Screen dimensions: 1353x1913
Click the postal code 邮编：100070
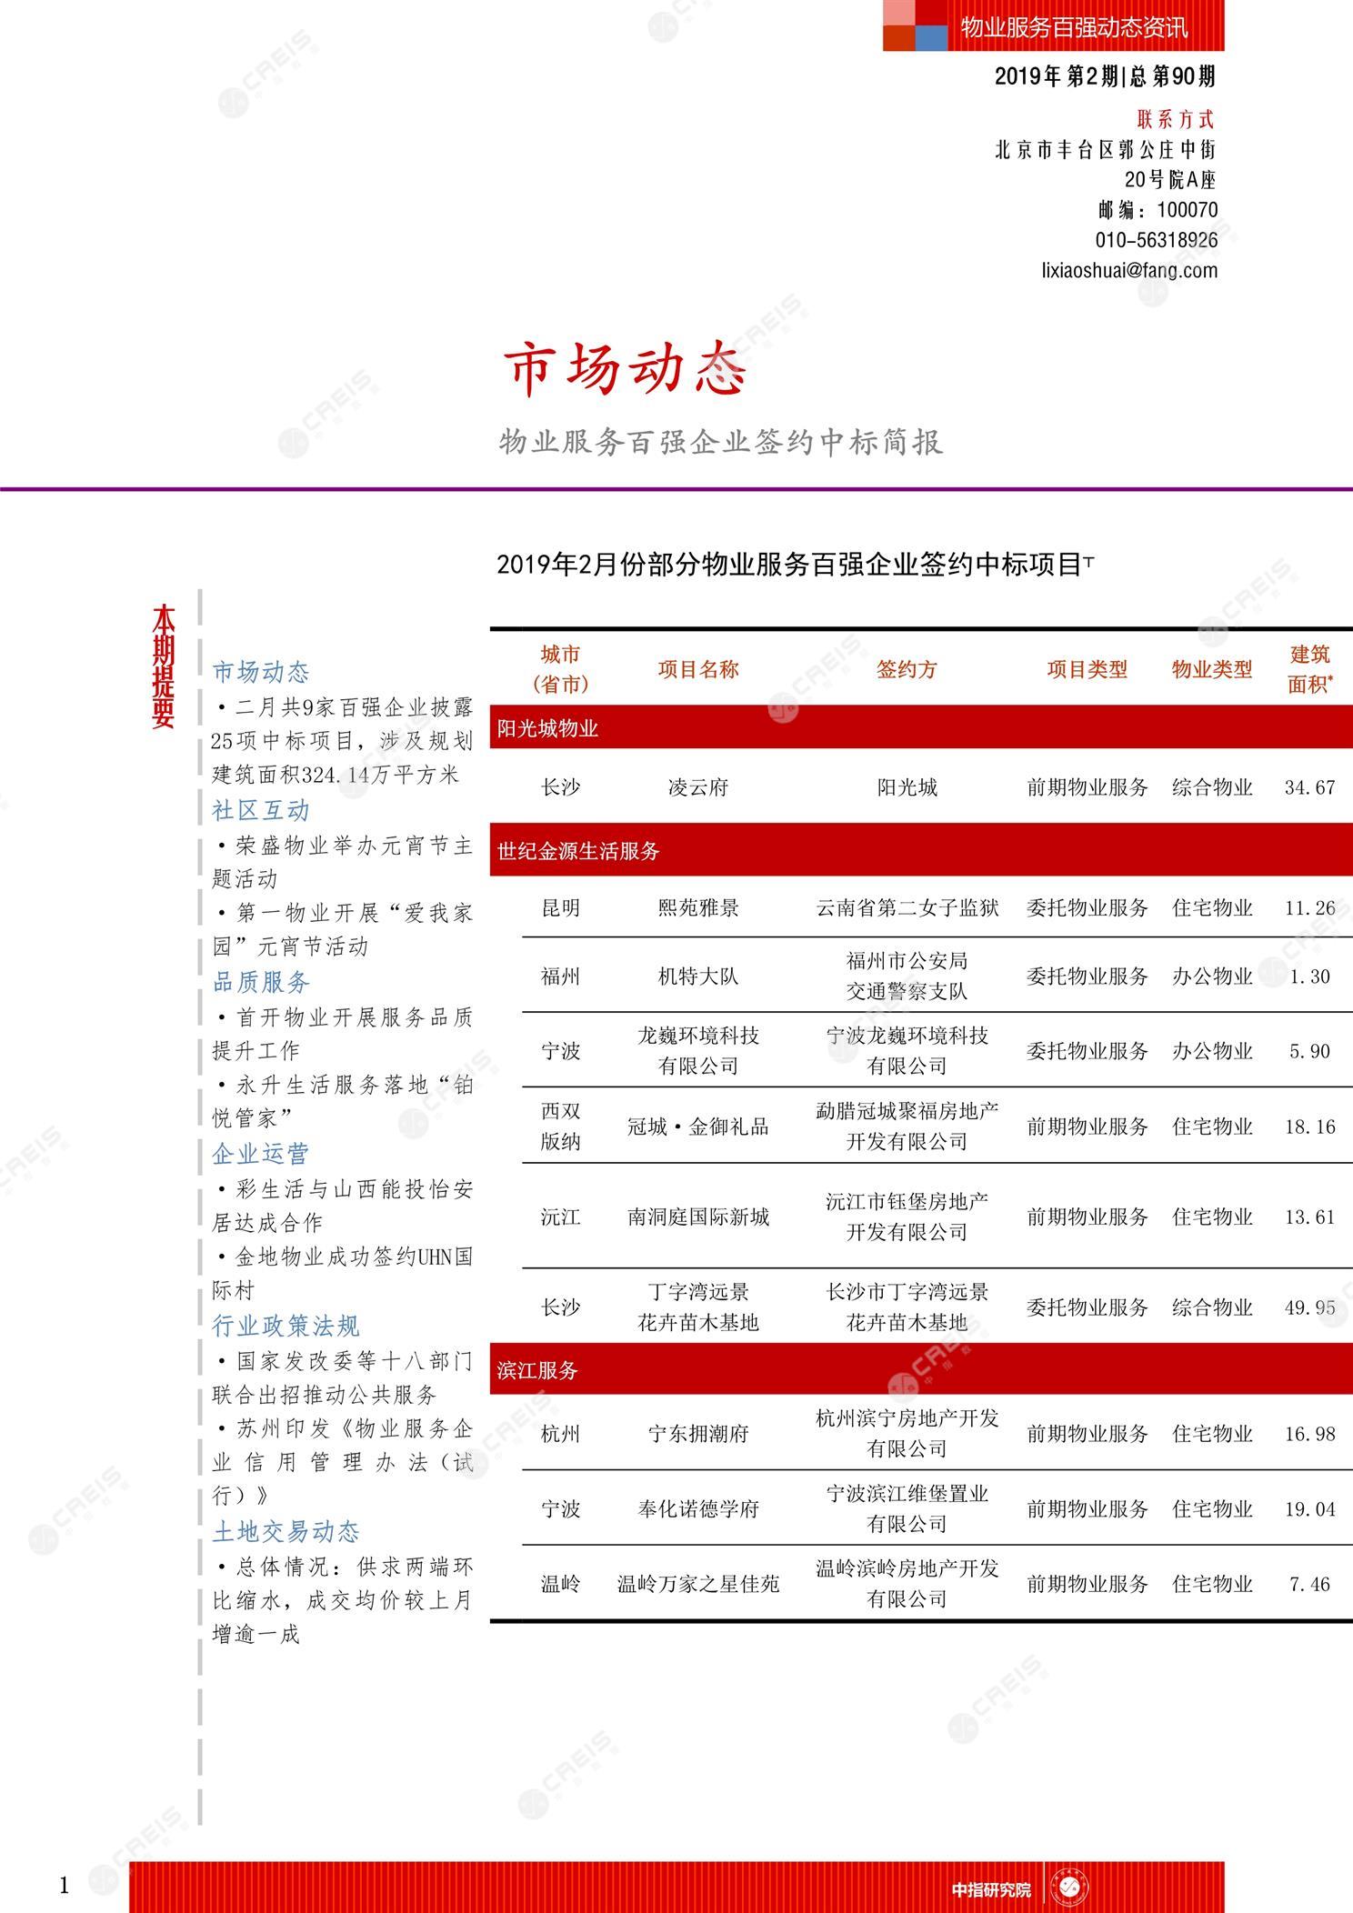click(x=1158, y=210)
